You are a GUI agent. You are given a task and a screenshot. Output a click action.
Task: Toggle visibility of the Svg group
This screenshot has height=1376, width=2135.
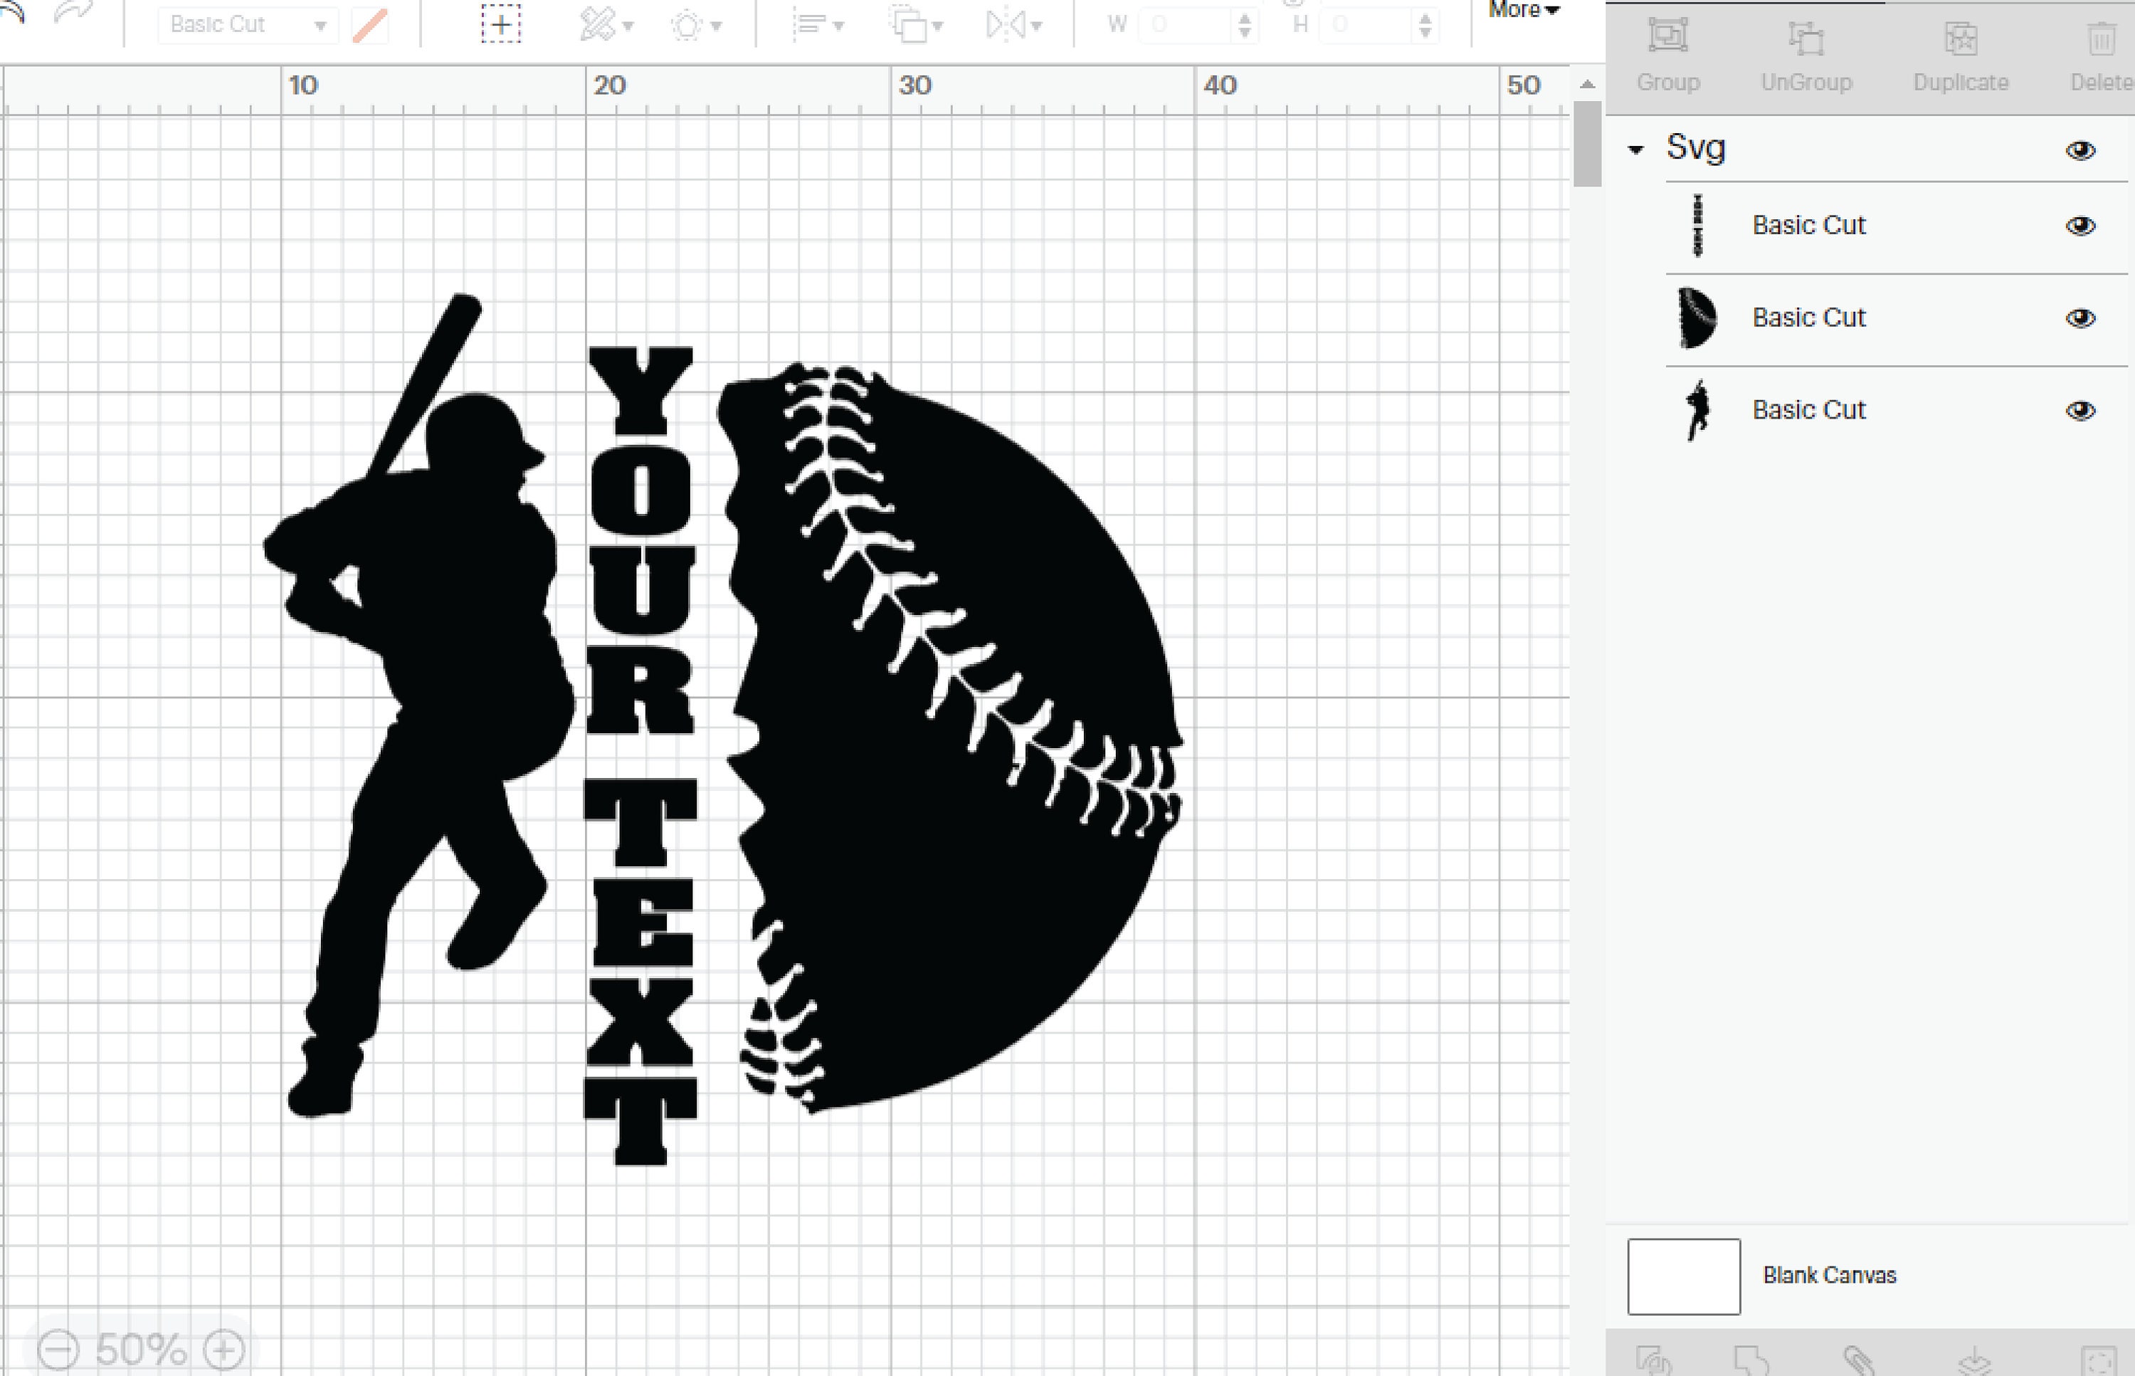tap(2082, 150)
